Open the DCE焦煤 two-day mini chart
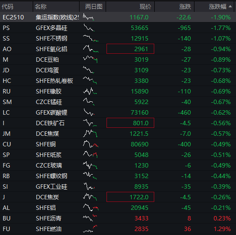Image resolution: width=236 pixels, height=235 pixels. [x=90, y=133]
